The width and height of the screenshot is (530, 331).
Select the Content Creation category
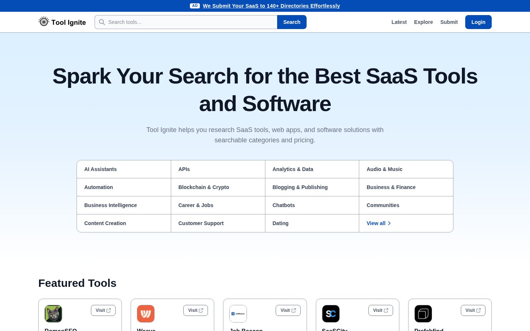[x=124, y=223]
